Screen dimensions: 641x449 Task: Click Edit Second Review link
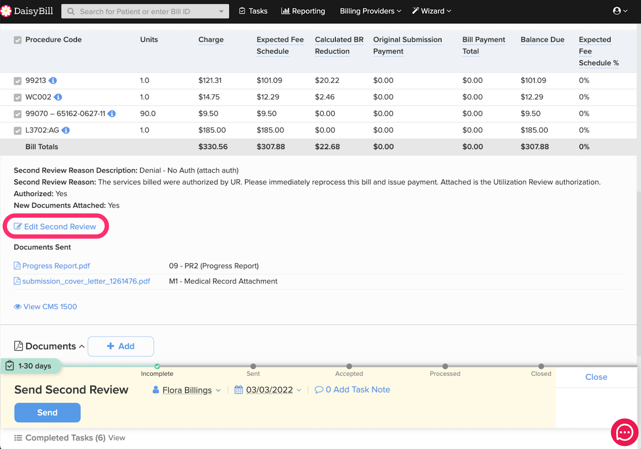[x=56, y=227]
